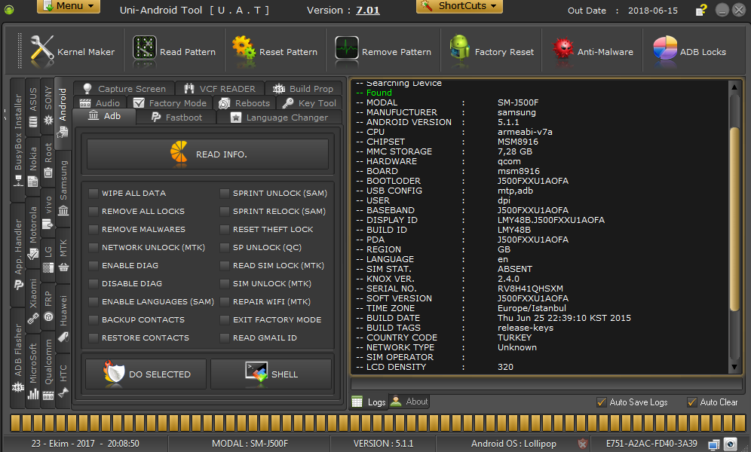Open the Key Tool tab
The height and width of the screenshot is (452, 751).
(x=309, y=103)
